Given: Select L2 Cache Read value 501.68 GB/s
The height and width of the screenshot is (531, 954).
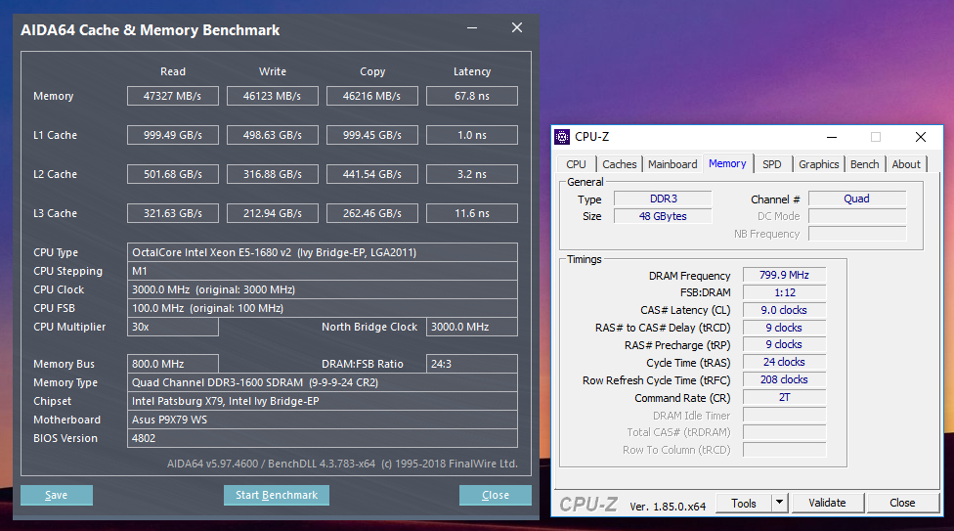Looking at the screenshot, I should [173, 174].
